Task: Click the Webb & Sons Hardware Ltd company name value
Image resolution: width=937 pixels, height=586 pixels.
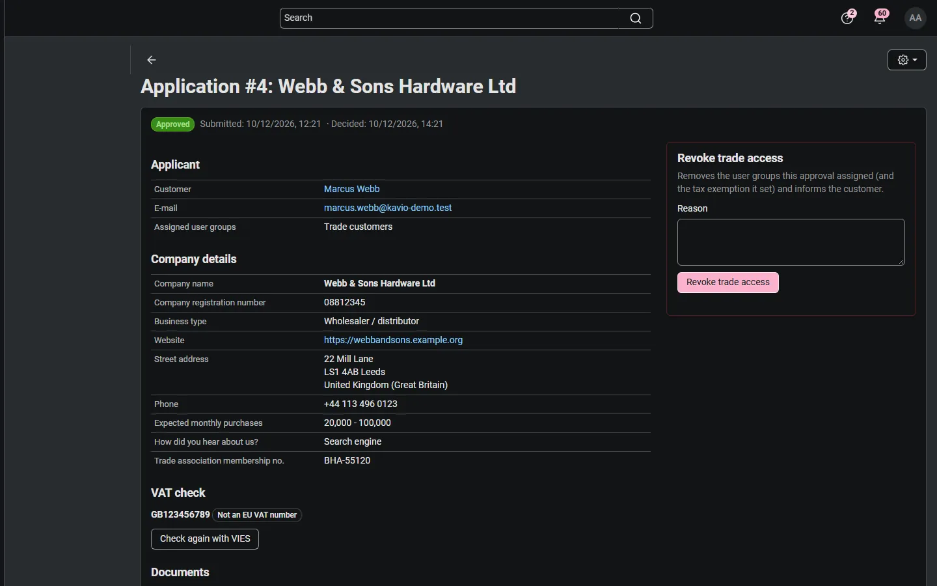Action: click(379, 283)
